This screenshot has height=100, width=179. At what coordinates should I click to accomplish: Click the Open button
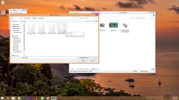point(83,61)
